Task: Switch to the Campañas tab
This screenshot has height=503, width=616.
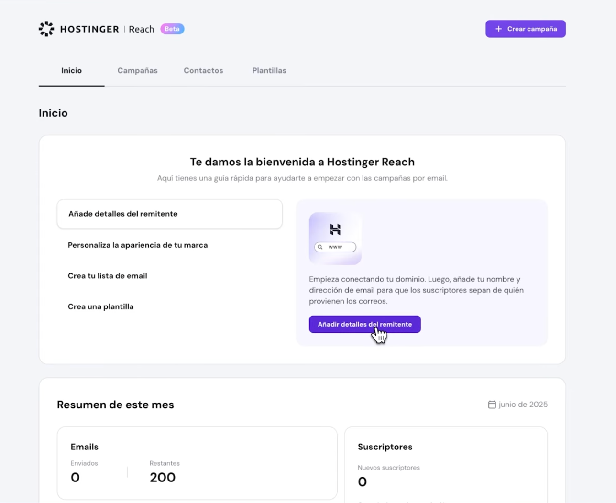Action: pos(137,71)
